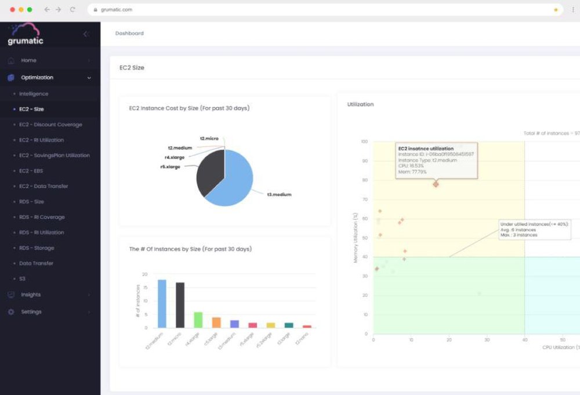Click the t3.medium pie label
The width and height of the screenshot is (580, 395).
280,194
